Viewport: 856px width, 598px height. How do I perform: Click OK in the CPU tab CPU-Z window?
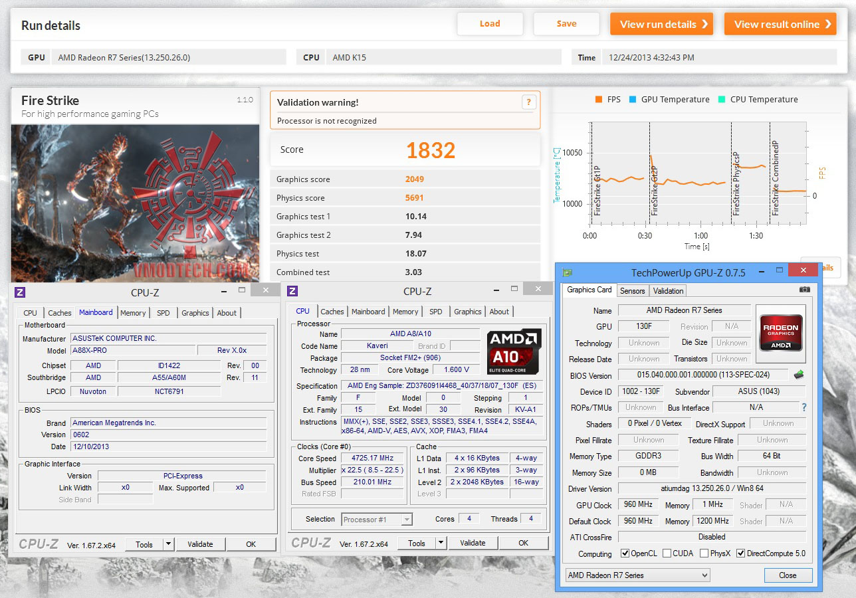tap(524, 543)
